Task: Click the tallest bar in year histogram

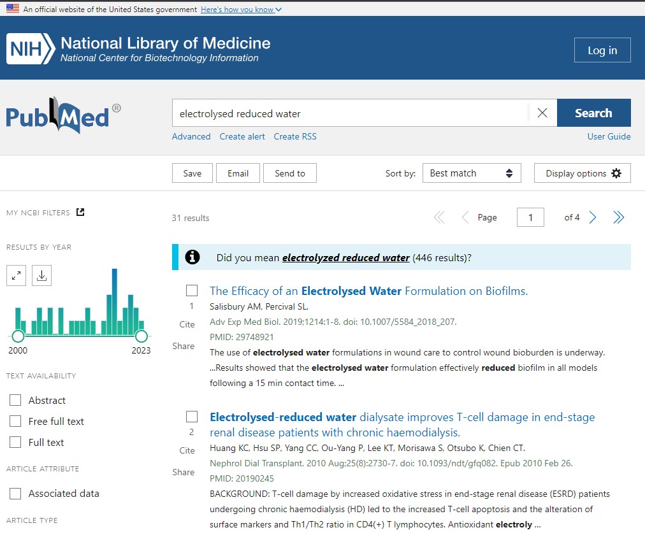Action: [114, 302]
